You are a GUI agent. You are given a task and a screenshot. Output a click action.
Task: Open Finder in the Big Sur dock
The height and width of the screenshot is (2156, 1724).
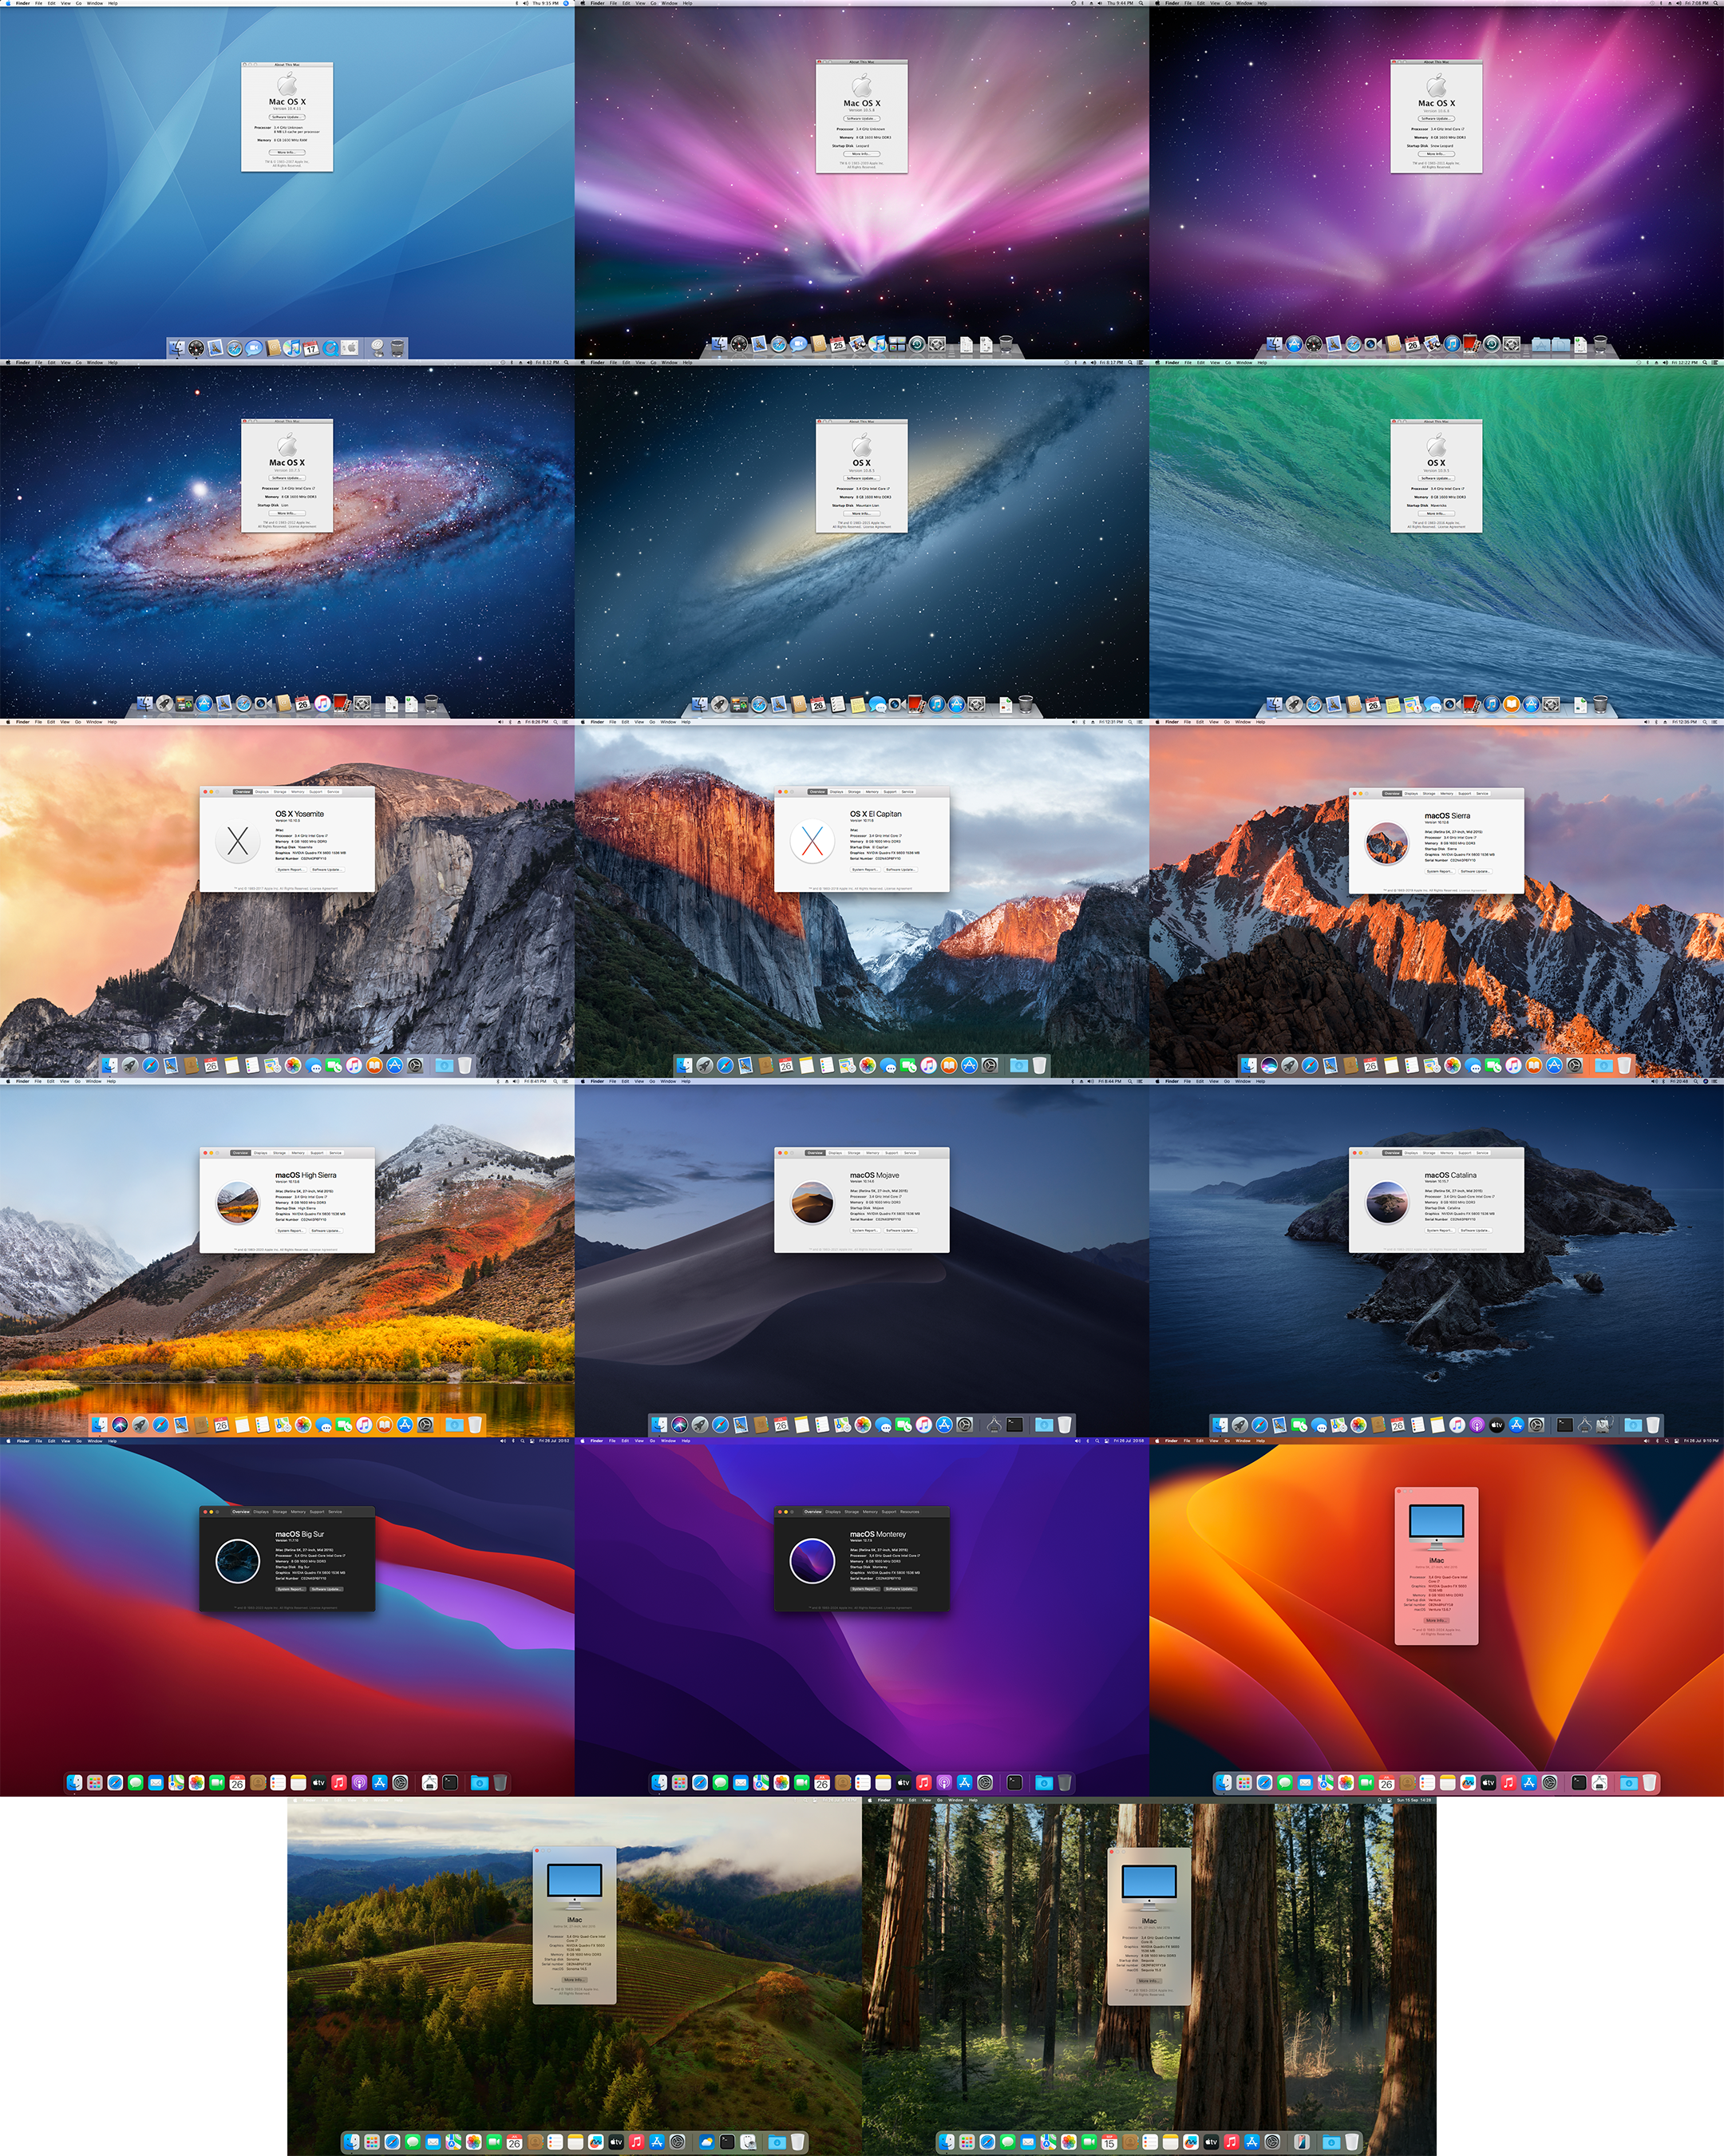[75, 1783]
